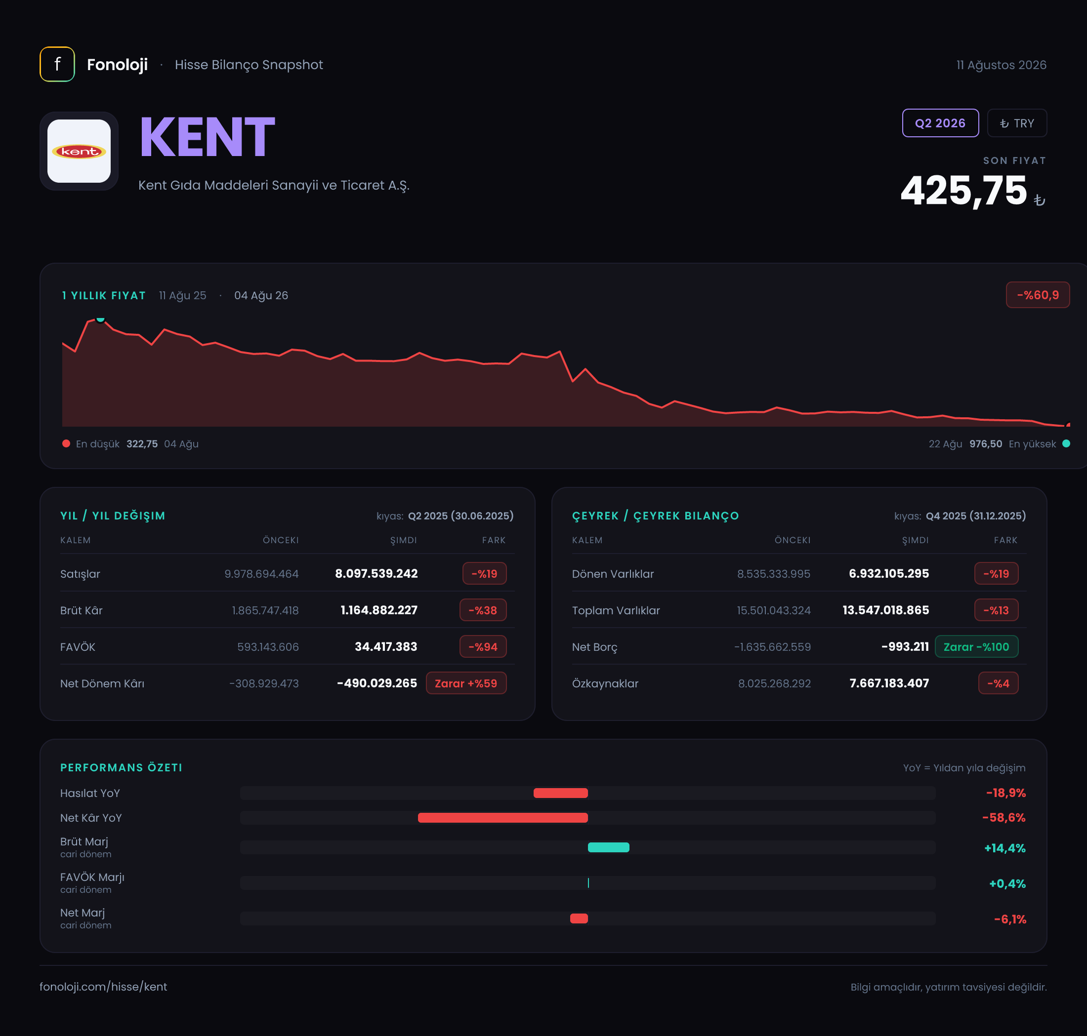Click the '04 Ağu 26' chart date
This screenshot has width=1087, height=1036.
tap(261, 295)
